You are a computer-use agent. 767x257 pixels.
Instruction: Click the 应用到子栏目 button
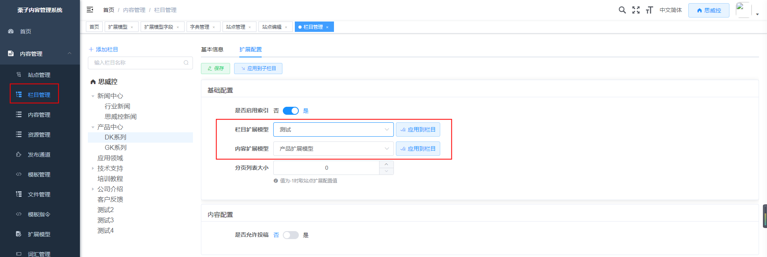click(x=258, y=69)
